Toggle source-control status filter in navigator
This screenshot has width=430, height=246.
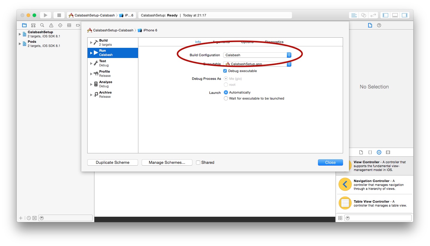click(34, 218)
